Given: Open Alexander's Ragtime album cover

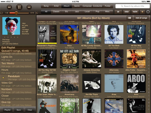Looking at the screenshot, I should tap(47, 34).
